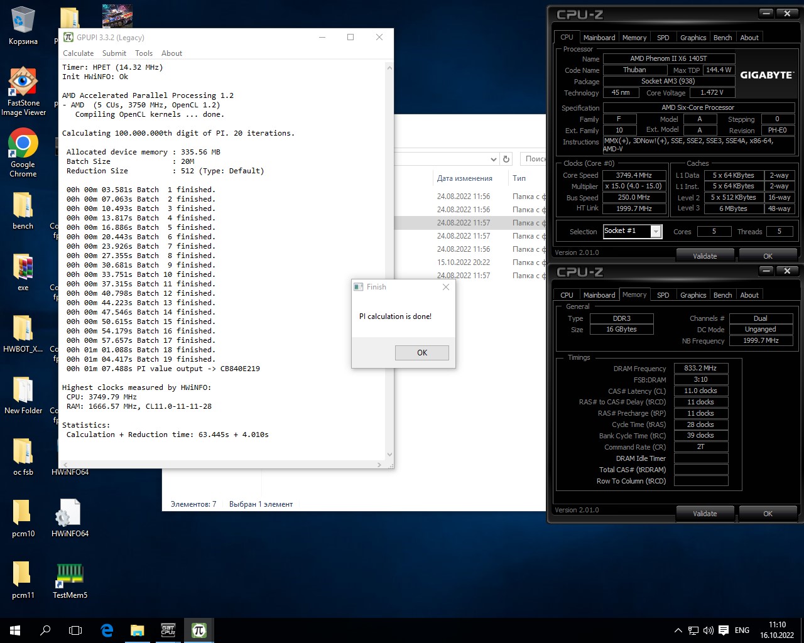Screen dimensions: 804x643
Task: Open the HWBOT_X... folder on the desktop
Action: point(23,333)
